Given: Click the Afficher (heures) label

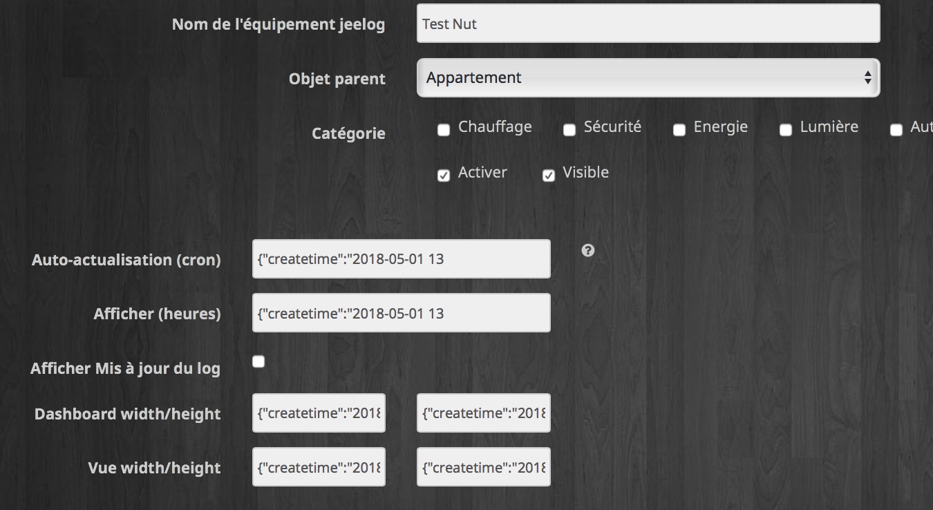Looking at the screenshot, I should click(x=158, y=314).
